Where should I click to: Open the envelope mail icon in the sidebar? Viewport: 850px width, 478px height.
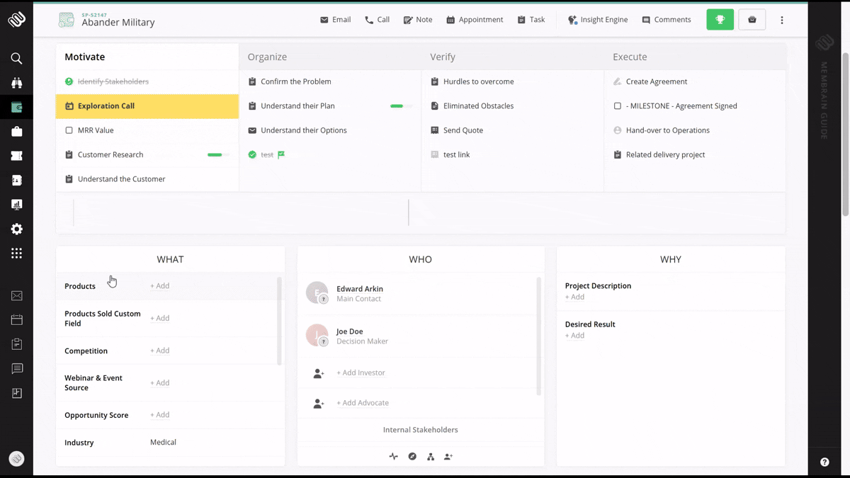pos(16,296)
